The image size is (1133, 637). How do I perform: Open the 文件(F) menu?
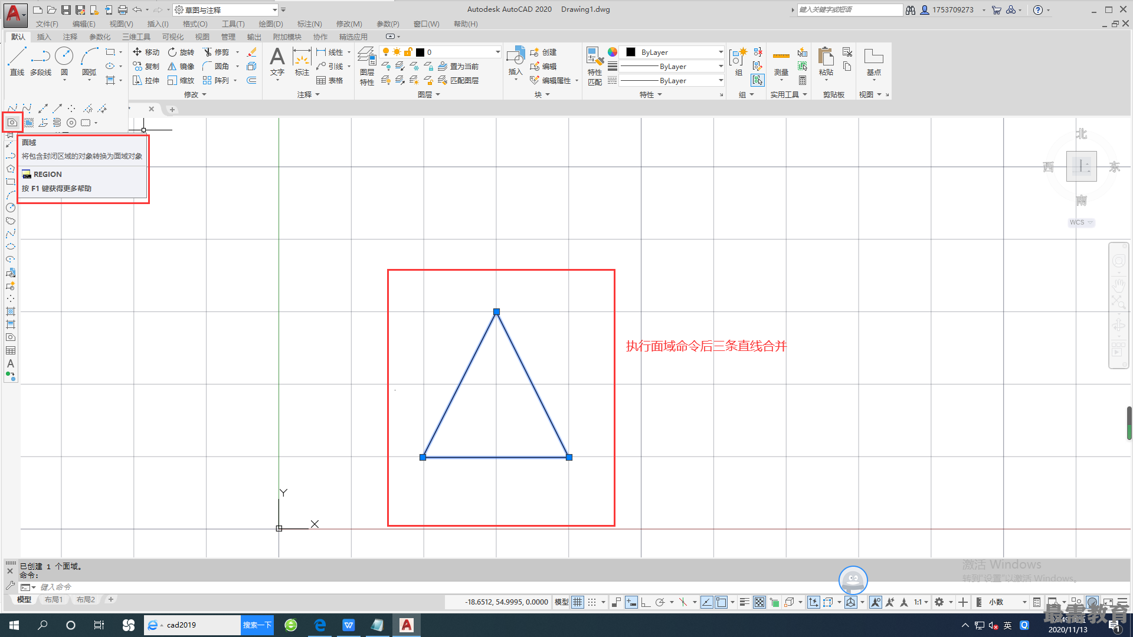coord(47,24)
